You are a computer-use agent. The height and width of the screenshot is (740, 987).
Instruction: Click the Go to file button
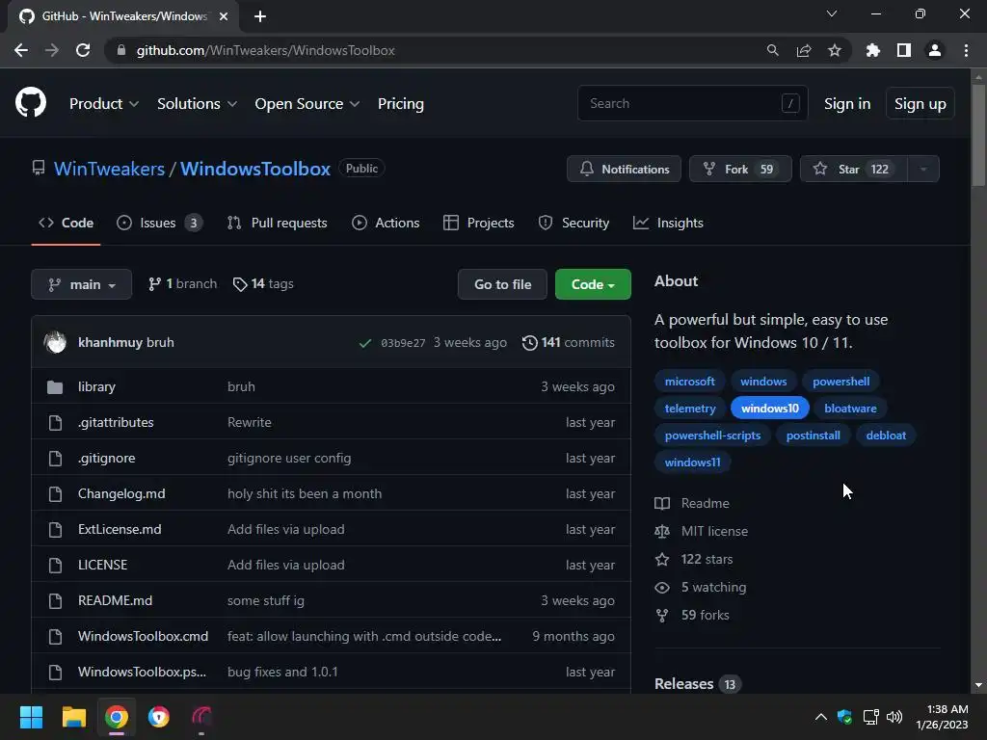click(x=502, y=284)
